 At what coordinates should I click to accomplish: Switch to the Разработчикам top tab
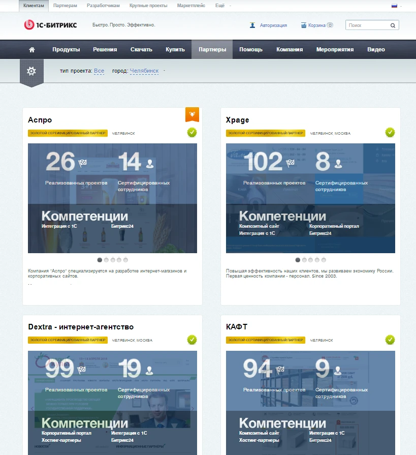coord(103,6)
